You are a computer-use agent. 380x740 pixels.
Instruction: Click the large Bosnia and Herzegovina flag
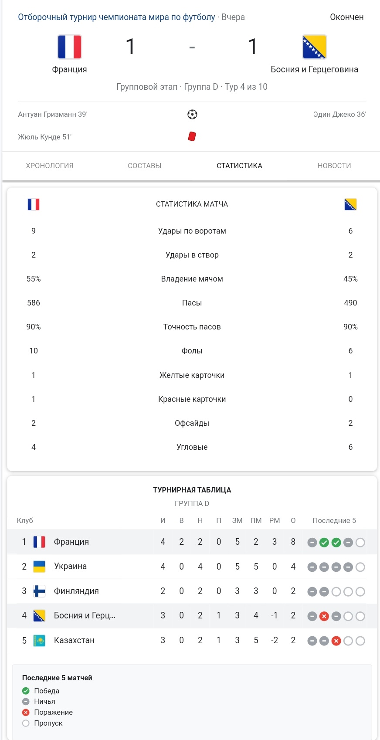(x=314, y=47)
